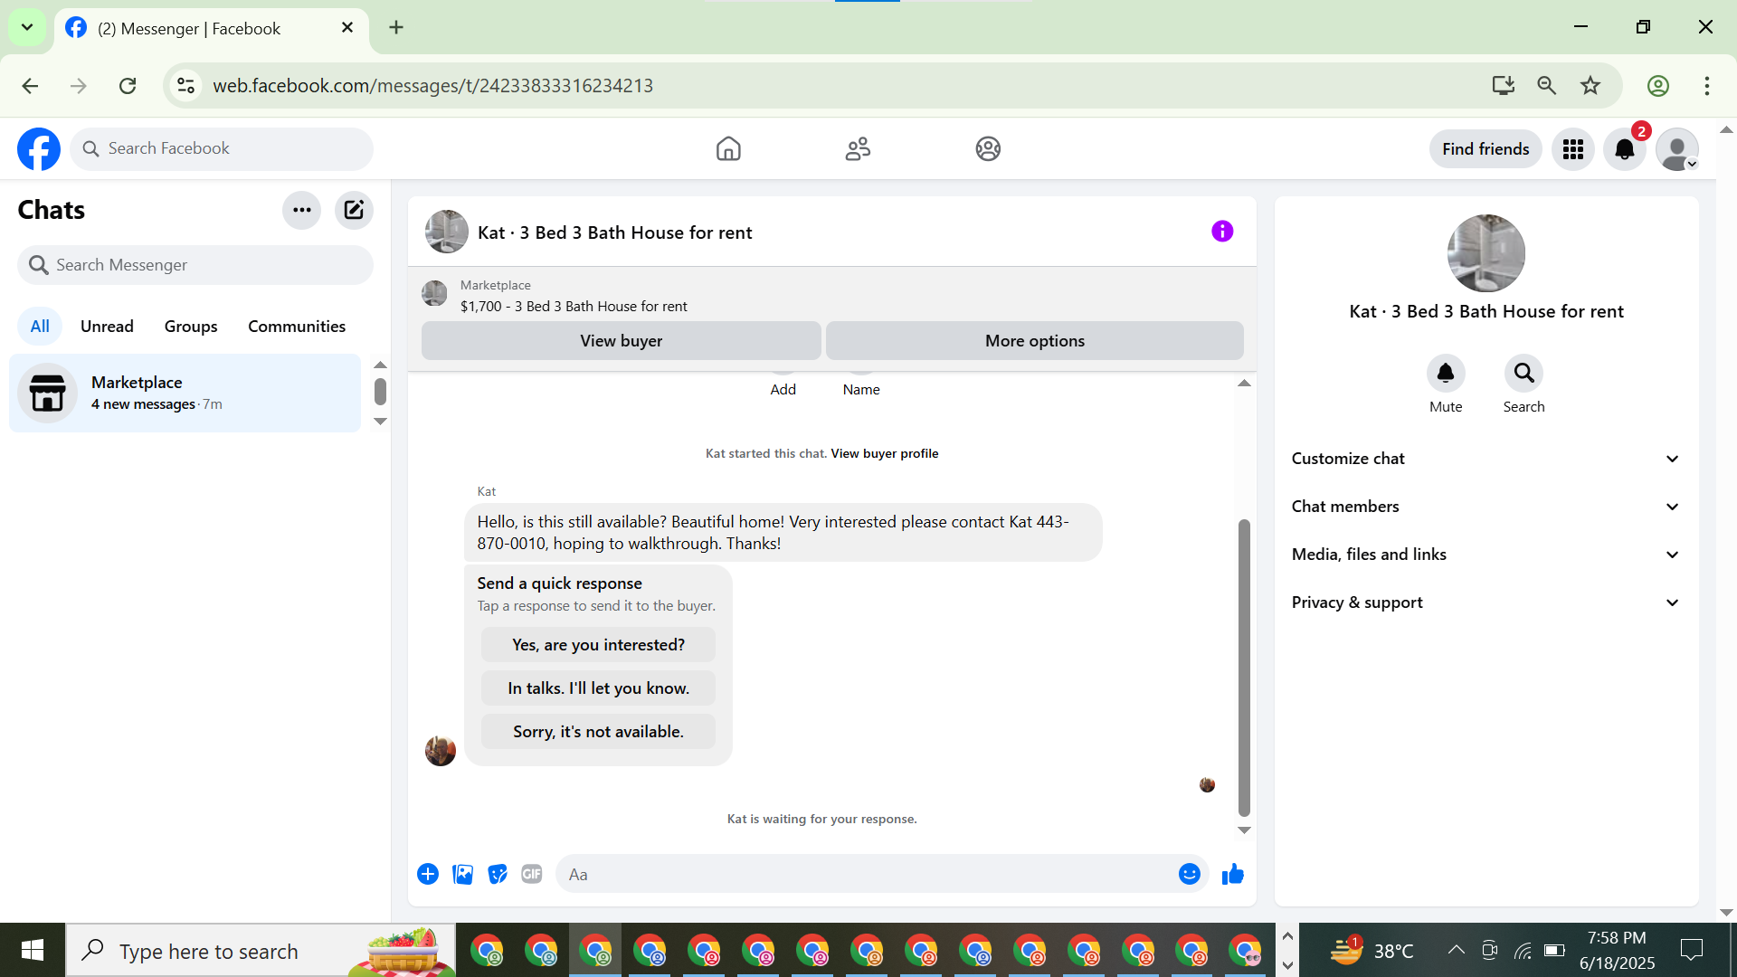View site information icon in address bar
Image resolution: width=1737 pixels, height=977 pixels.
[185, 86]
